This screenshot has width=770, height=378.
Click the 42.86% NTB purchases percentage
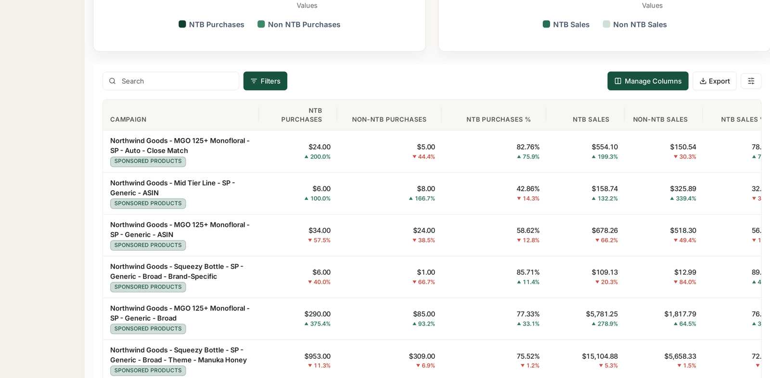[528, 189]
